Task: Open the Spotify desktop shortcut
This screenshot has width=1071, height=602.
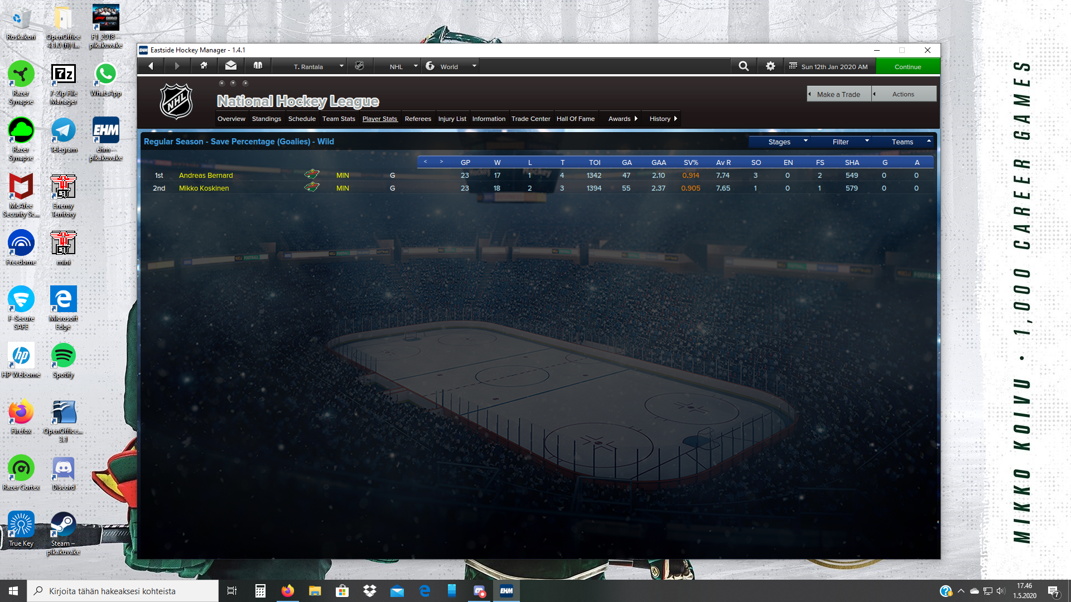Action: [64, 360]
